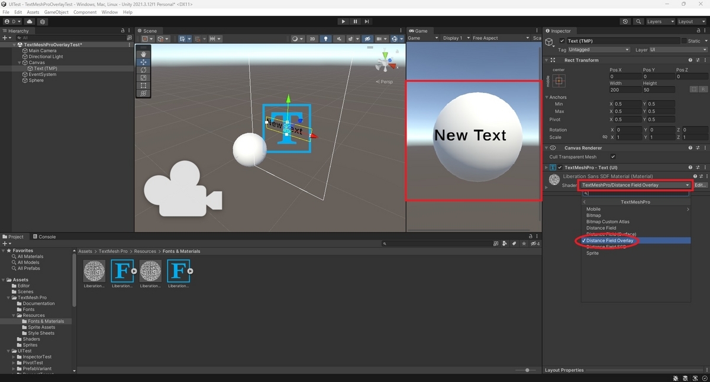Open the global Search magnifier
The image size is (710, 382).
click(638, 21)
